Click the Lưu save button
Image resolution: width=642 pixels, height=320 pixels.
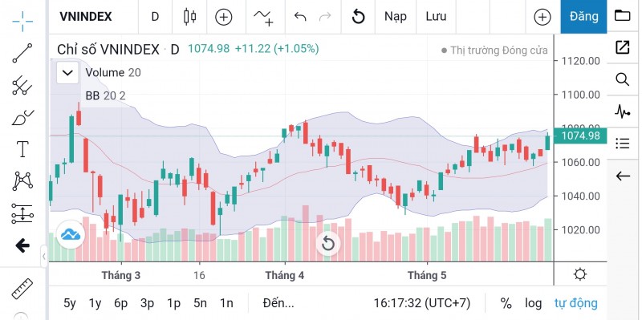coord(436,17)
